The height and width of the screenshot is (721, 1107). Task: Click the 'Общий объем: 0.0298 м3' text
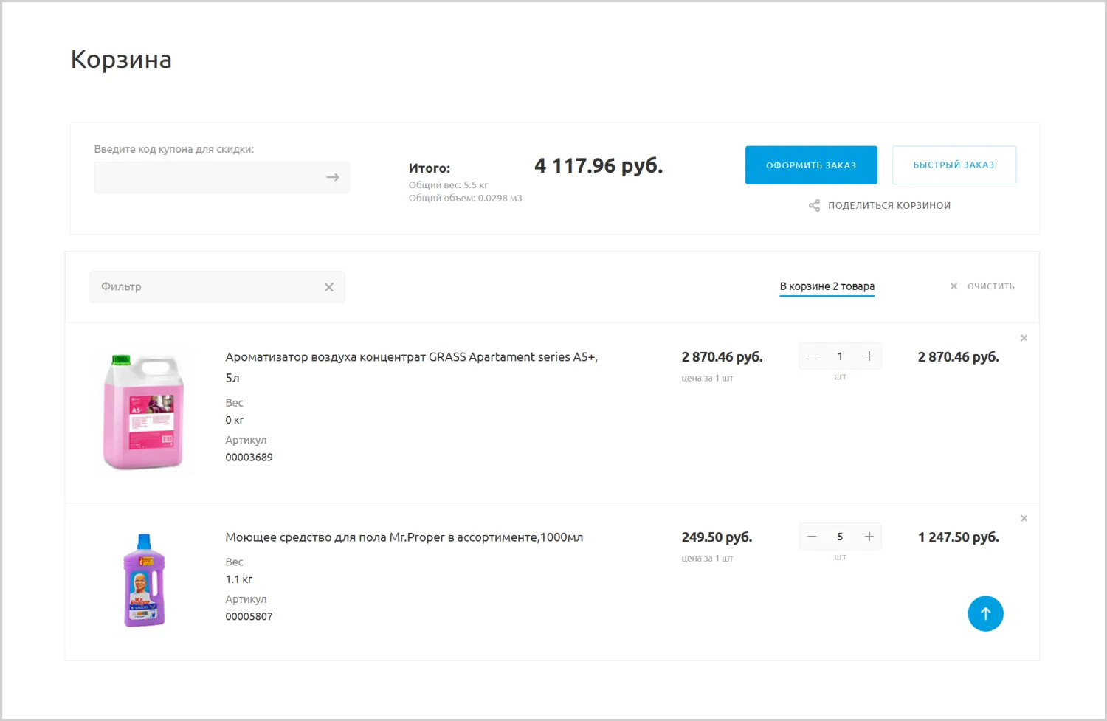pyautogui.click(x=465, y=198)
